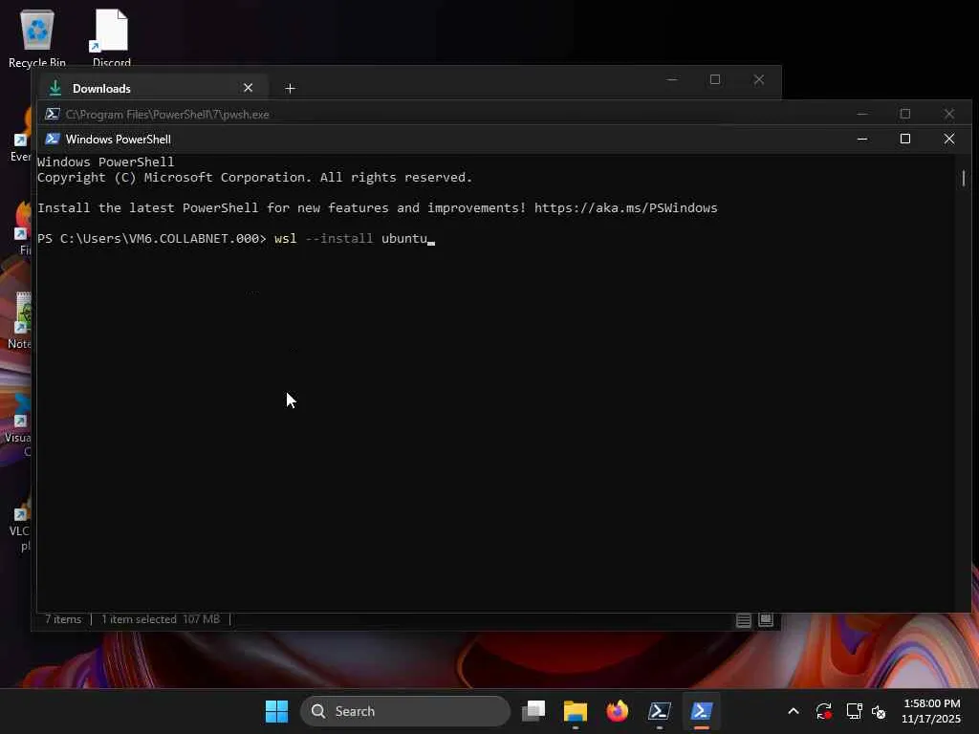
Task: Click the '7 items' status bar text
Action: 63,619
